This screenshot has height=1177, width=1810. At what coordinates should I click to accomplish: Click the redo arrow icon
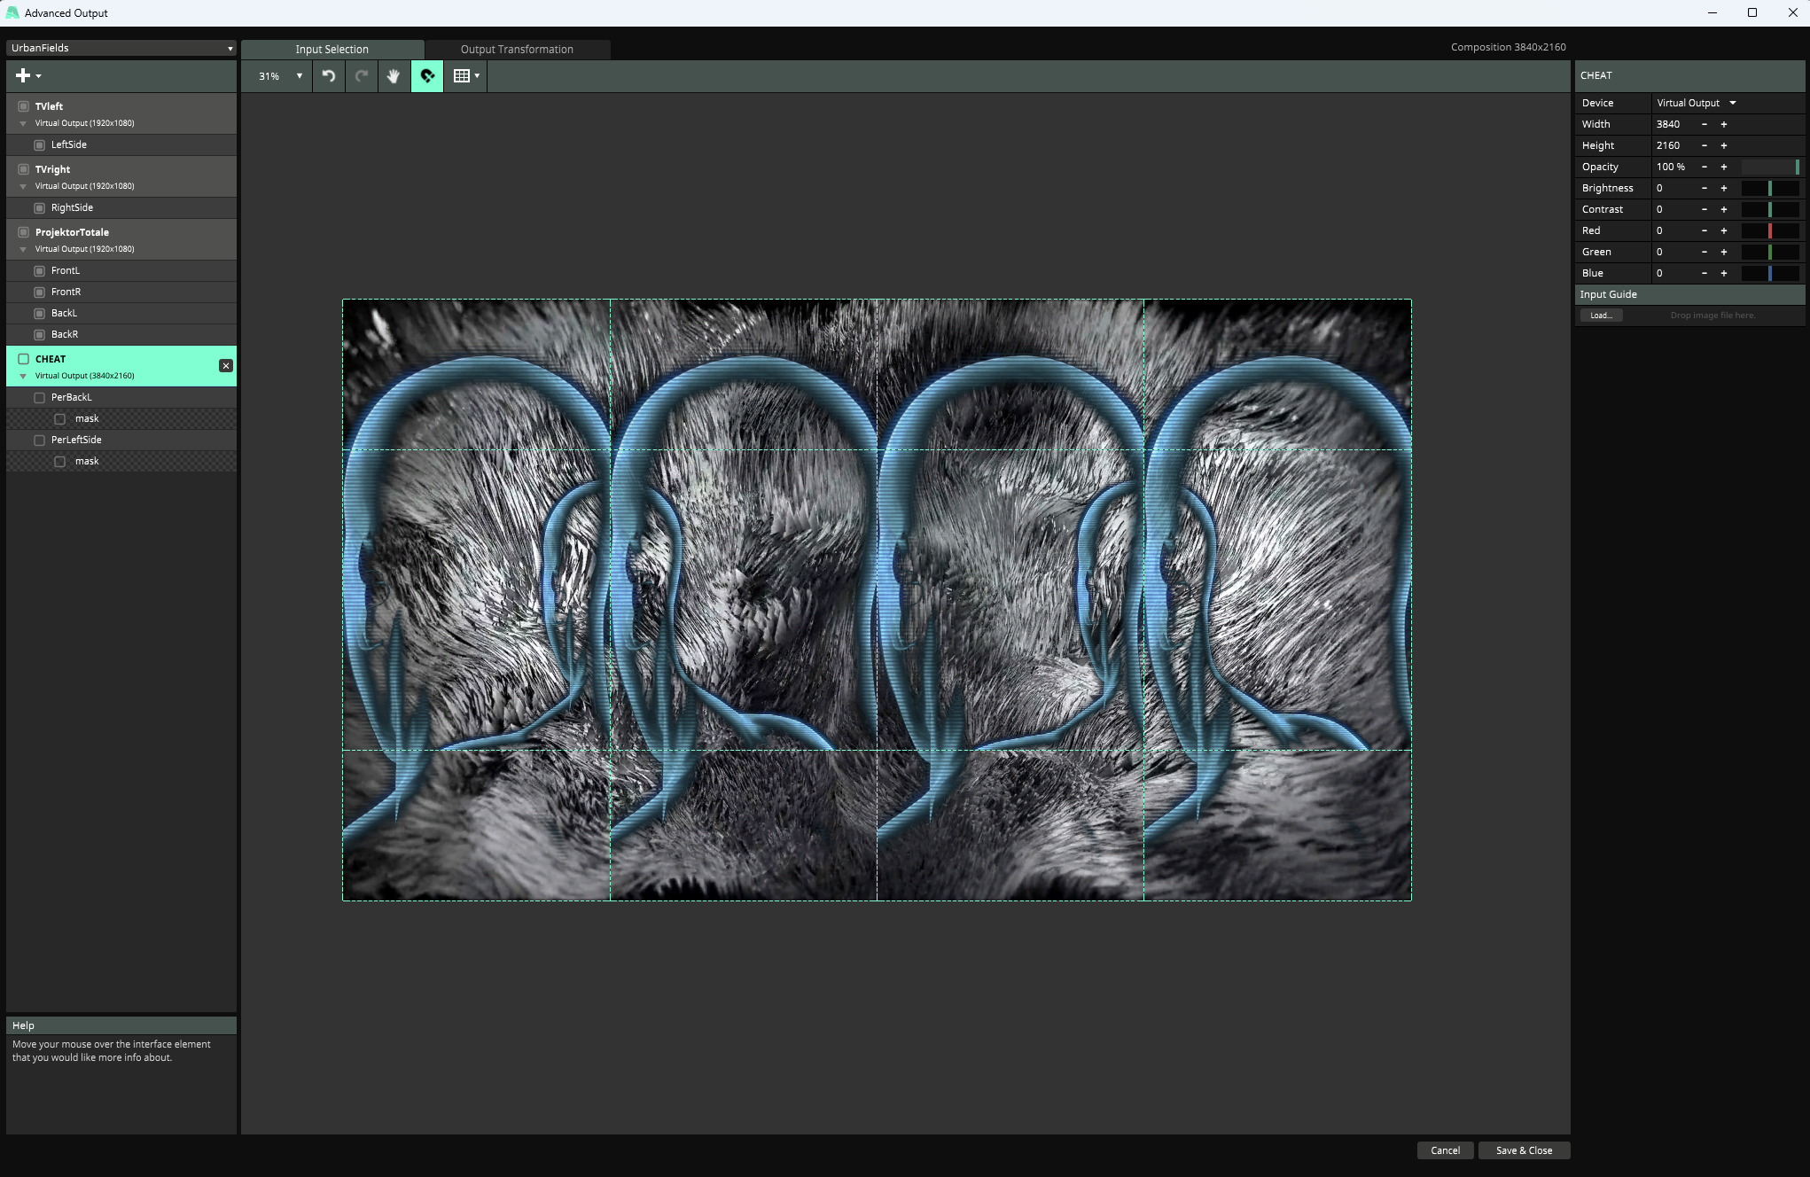pos(361,76)
